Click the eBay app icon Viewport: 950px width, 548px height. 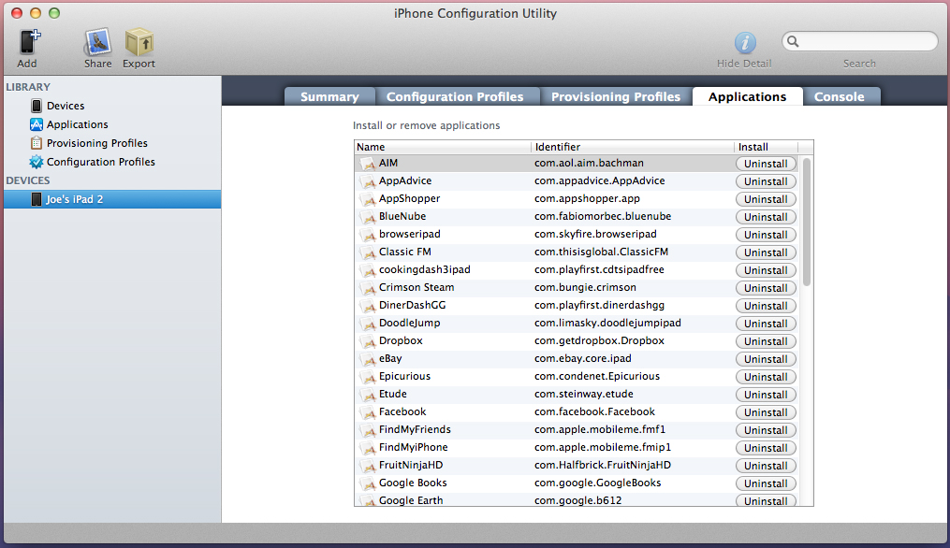click(367, 359)
